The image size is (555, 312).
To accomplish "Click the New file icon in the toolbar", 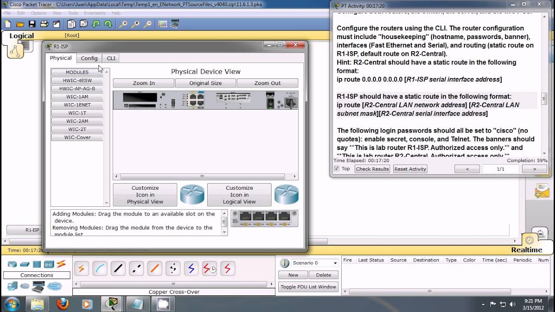I will point(8,24).
